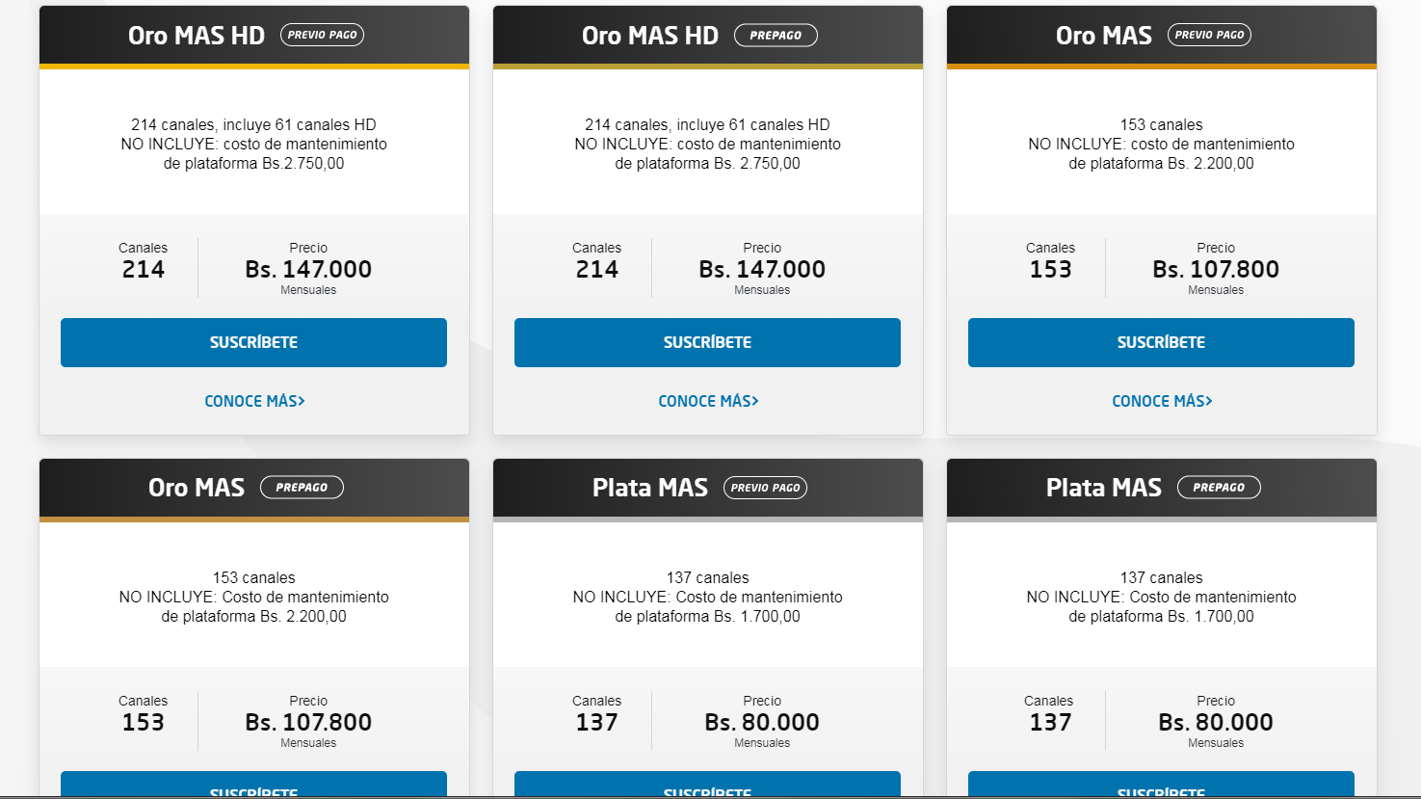1421x799 pixels.
Task: Click the Oro MAS HD Previo Pago card title
Action: pyautogui.click(x=197, y=36)
